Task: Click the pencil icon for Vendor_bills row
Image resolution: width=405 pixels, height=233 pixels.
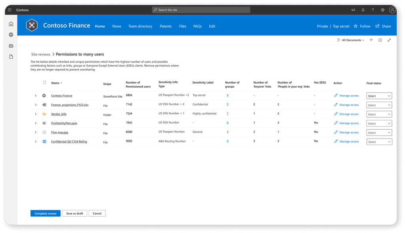Action: point(336,114)
